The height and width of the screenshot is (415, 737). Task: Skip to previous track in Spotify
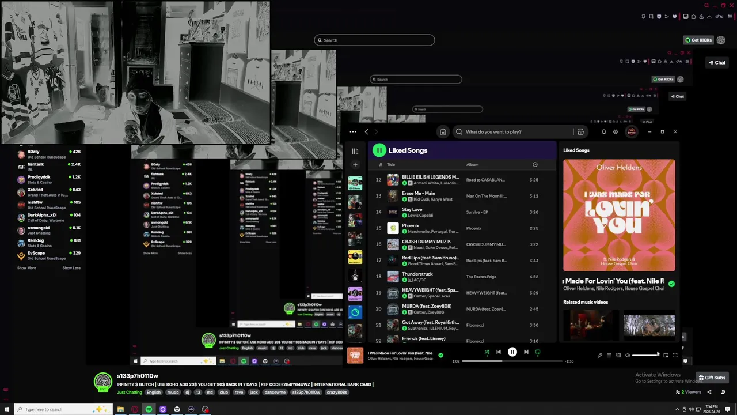coord(499,352)
